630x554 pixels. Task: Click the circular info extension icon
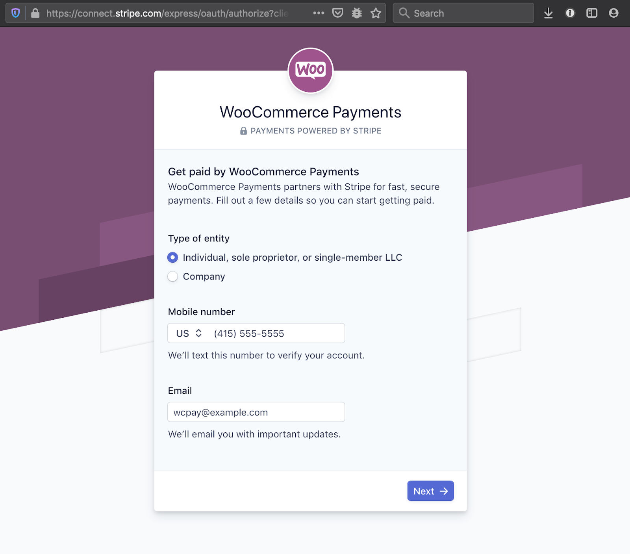click(570, 13)
